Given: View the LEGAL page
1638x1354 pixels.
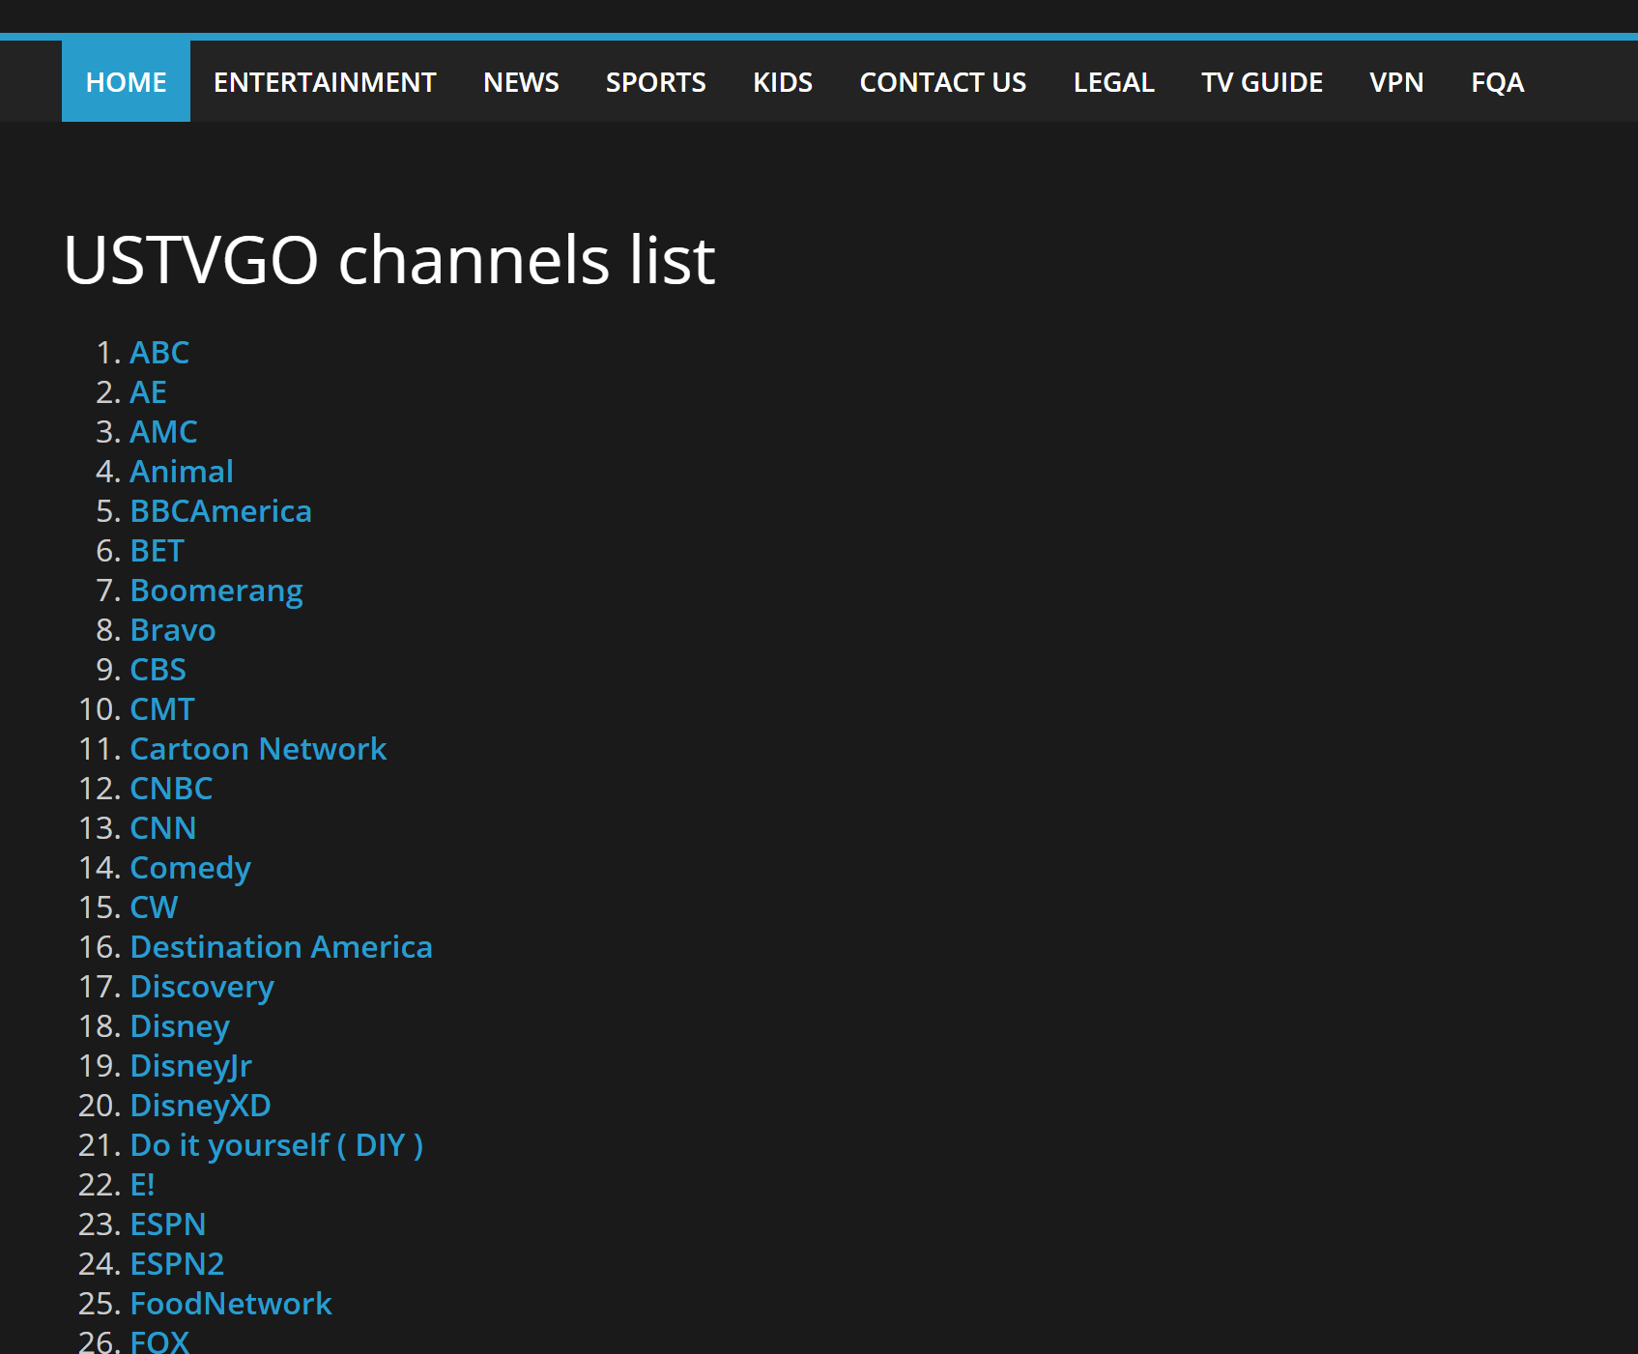Looking at the screenshot, I should pyautogui.click(x=1112, y=81).
